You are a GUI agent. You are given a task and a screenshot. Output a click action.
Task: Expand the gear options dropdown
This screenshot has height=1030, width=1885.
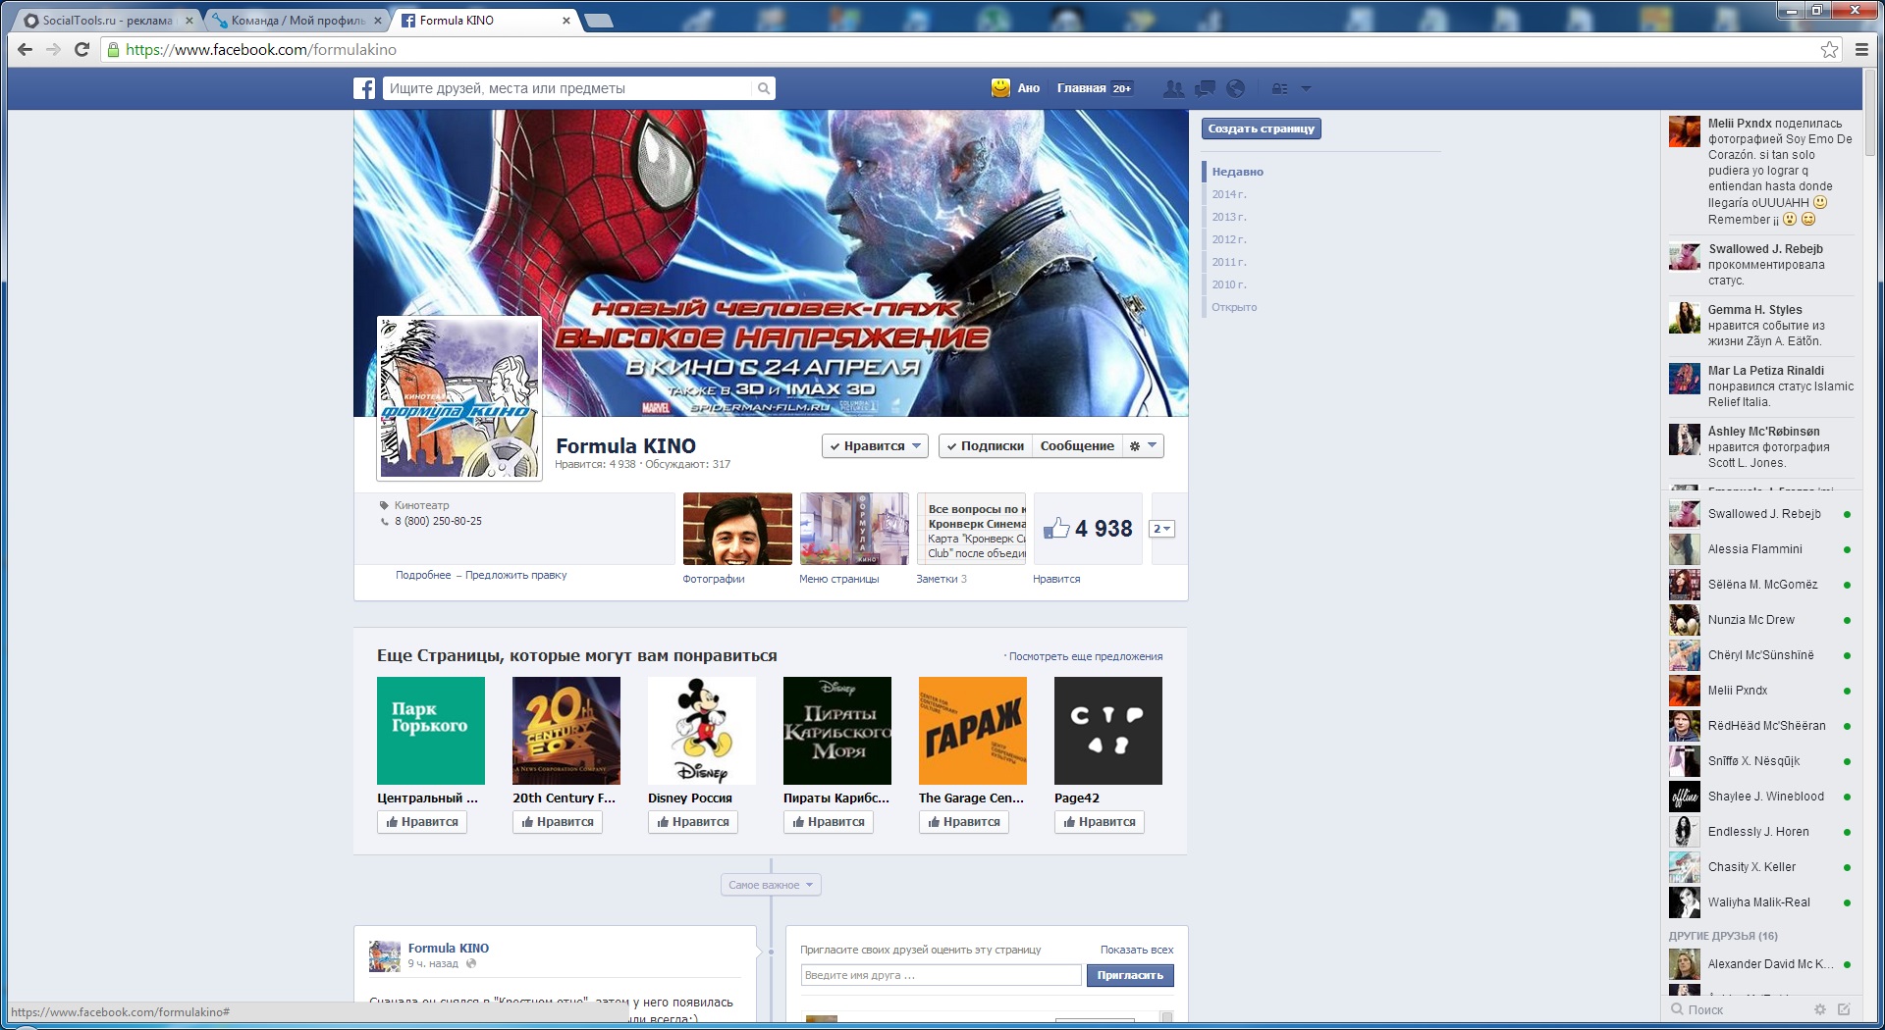1143,446
